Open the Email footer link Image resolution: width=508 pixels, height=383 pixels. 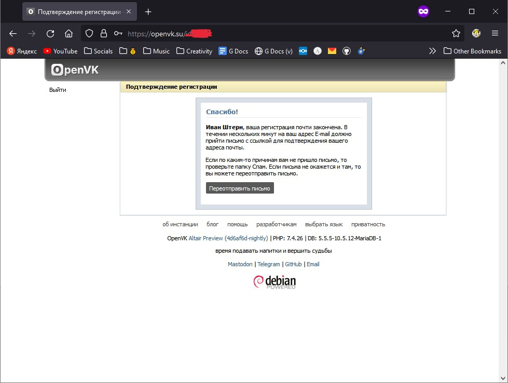coord(313,264)
